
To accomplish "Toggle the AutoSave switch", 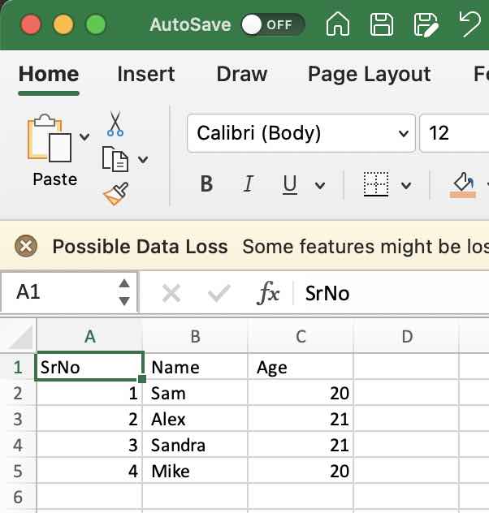I will click(272, 24).
